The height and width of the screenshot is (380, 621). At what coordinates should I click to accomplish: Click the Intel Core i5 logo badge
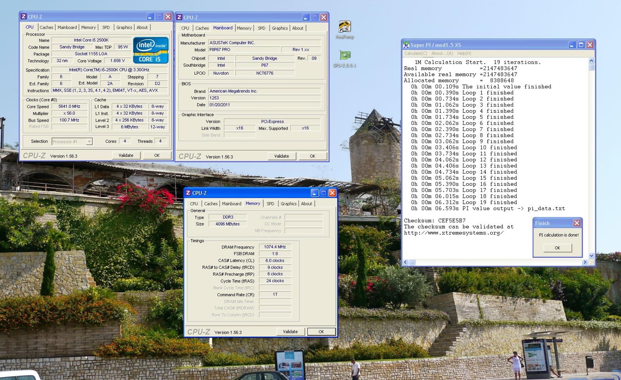tap(151, 50)
